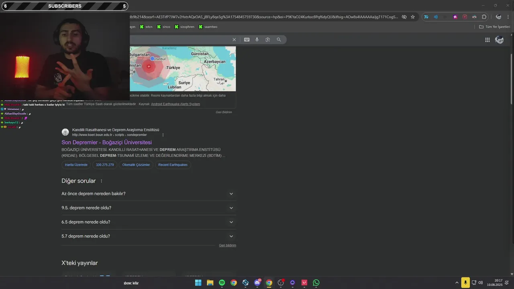Open the saamtwo bookmark
The width and height of the screenshot is (514, 289).
click(208, 27)
